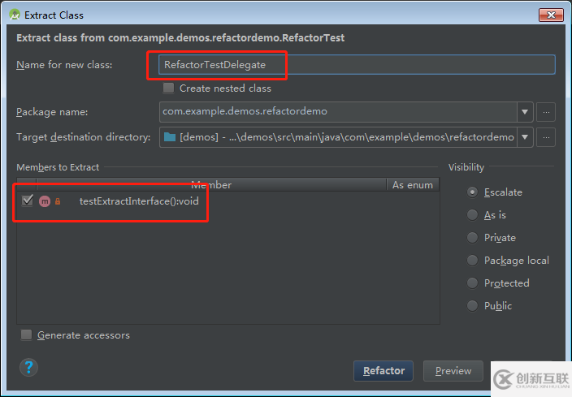Click the method icon beside testExtractInterface
Screen dimensions: 572x397
tap(45, 201)
